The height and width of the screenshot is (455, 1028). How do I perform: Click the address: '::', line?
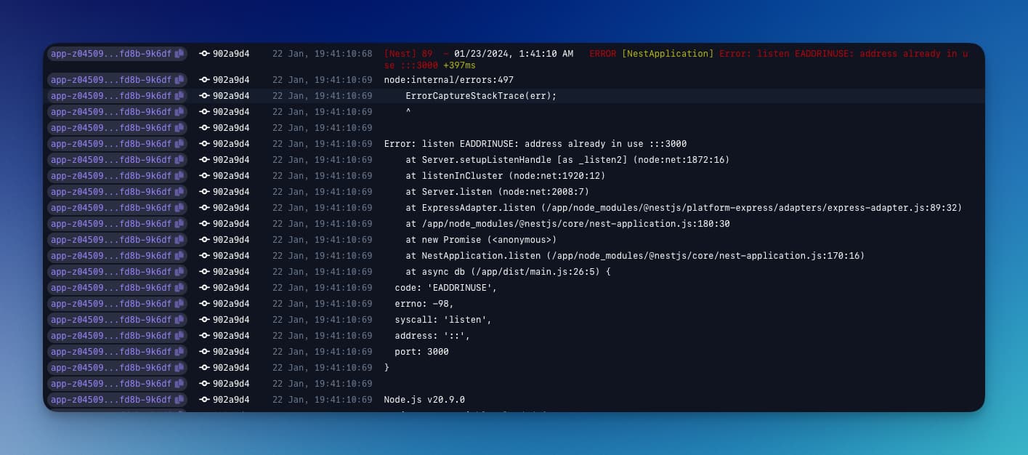click(x=432, y=336)
